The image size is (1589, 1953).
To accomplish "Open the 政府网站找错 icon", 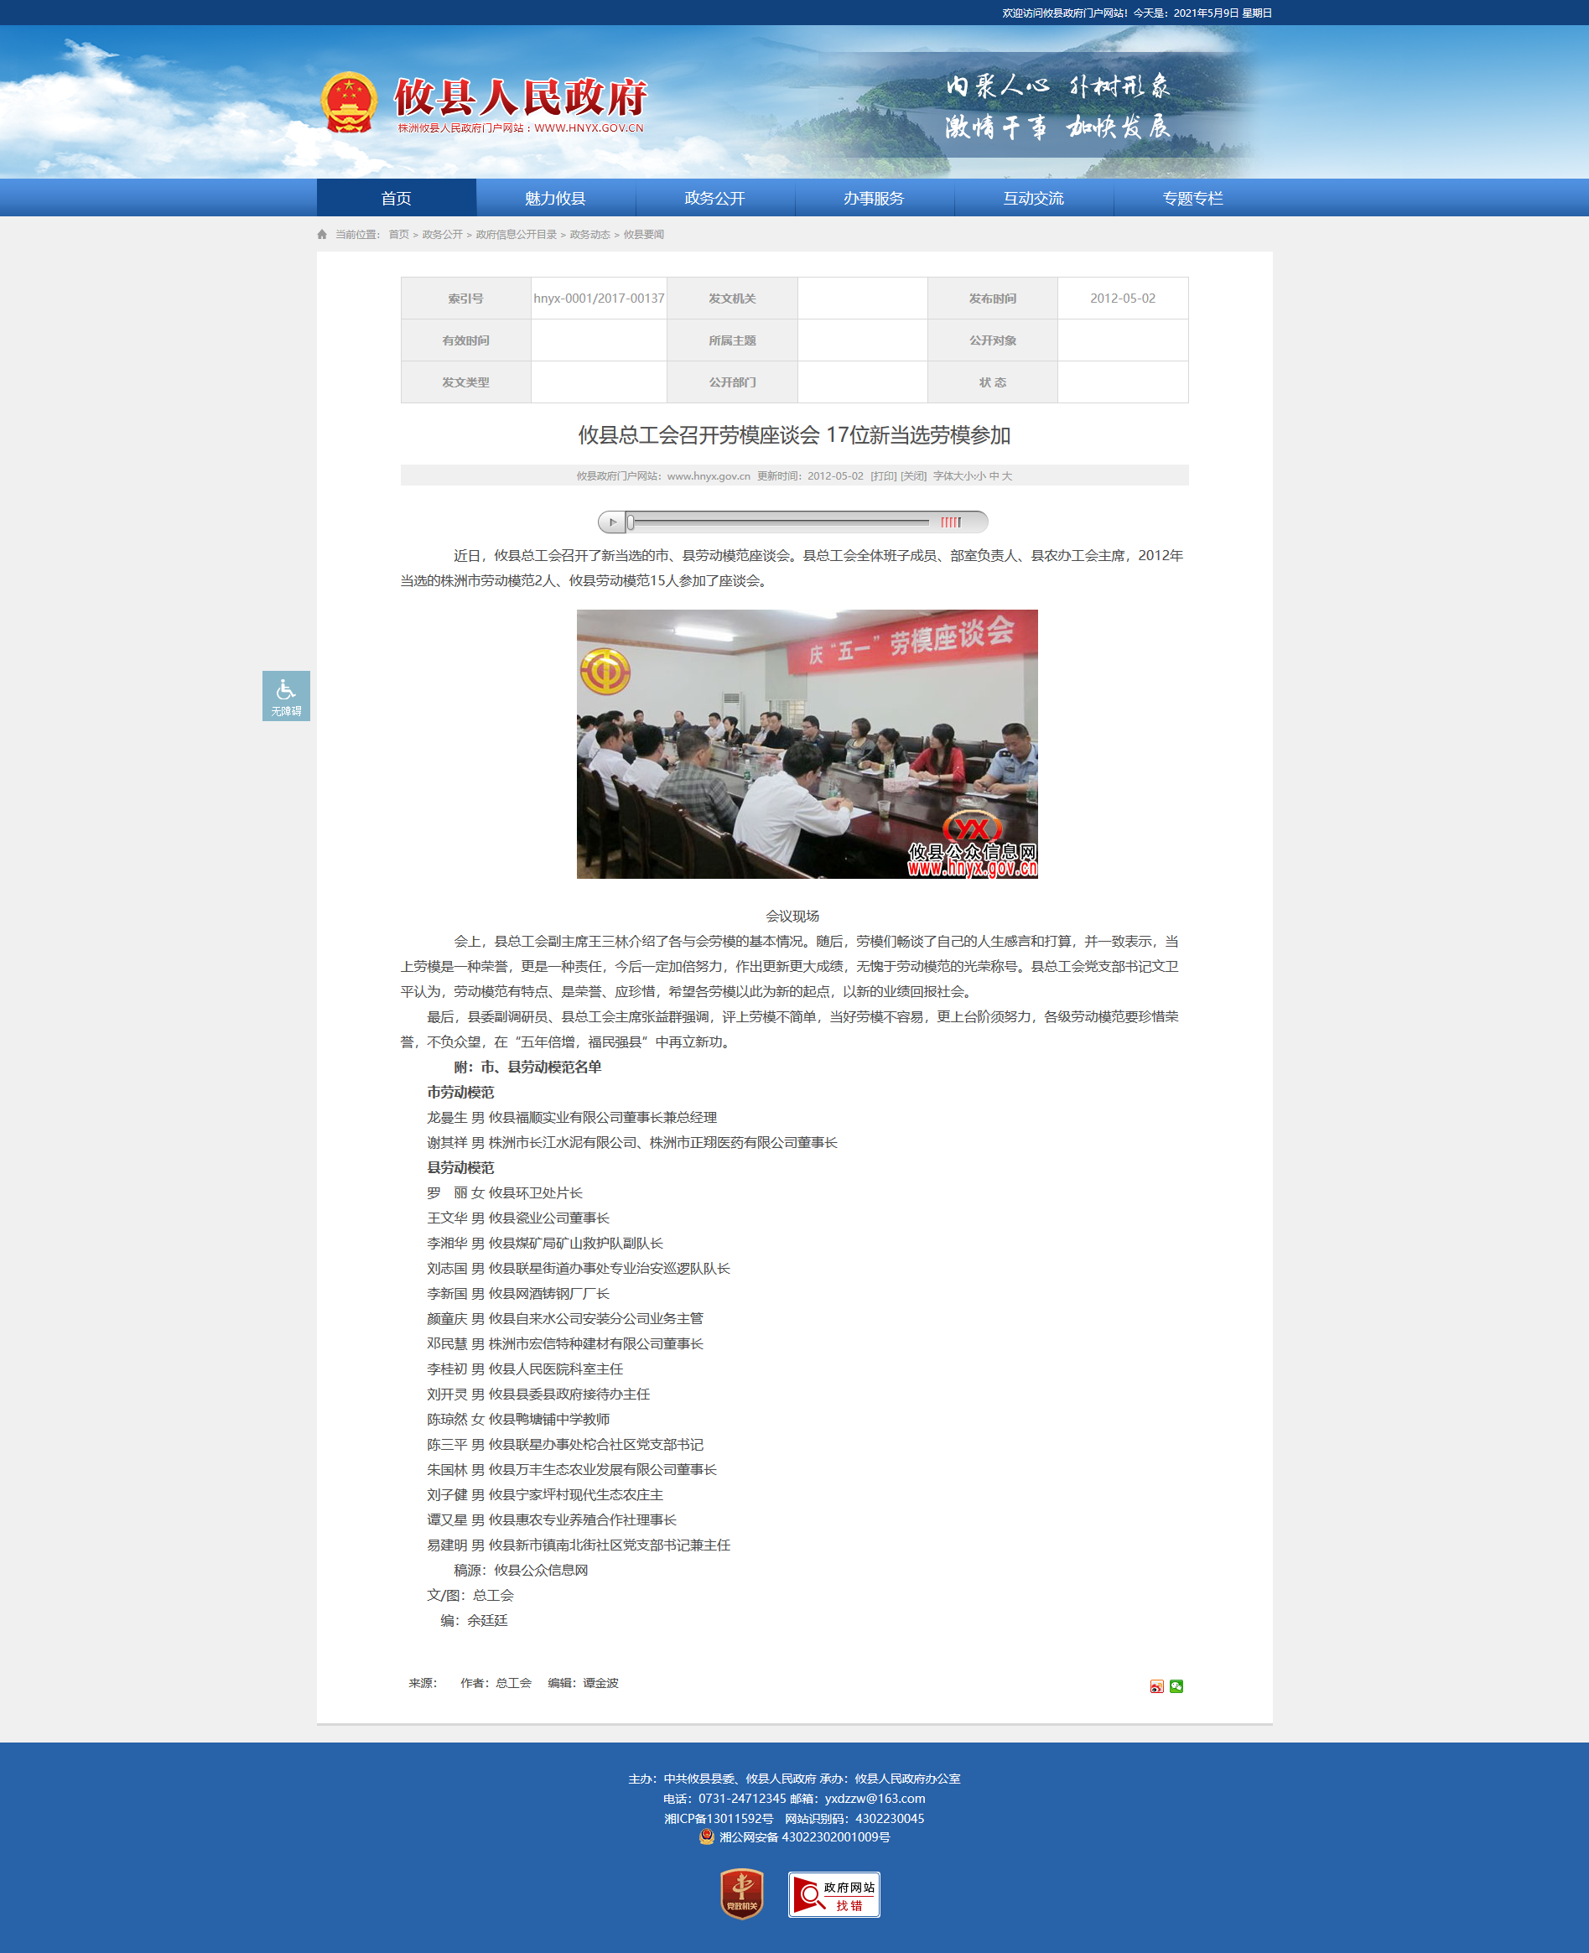I will point(833,1893).
